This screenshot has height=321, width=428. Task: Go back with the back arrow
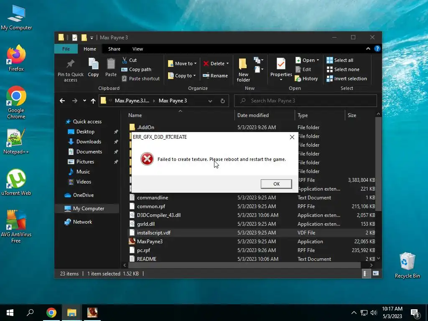[62, 101]
